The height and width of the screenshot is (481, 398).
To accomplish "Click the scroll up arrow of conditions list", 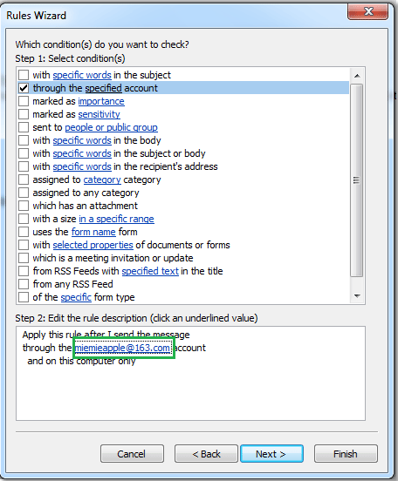I will (357, 76).
